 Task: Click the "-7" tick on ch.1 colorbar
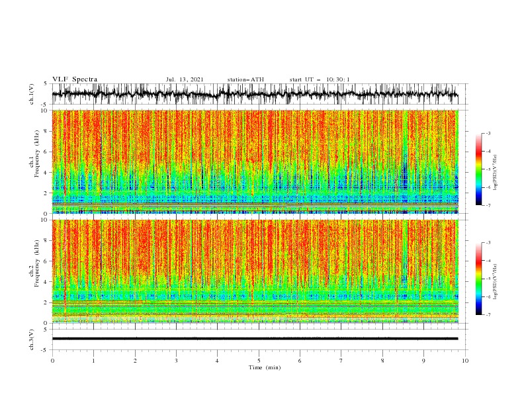pyautogui.click(x=488, y=205)
